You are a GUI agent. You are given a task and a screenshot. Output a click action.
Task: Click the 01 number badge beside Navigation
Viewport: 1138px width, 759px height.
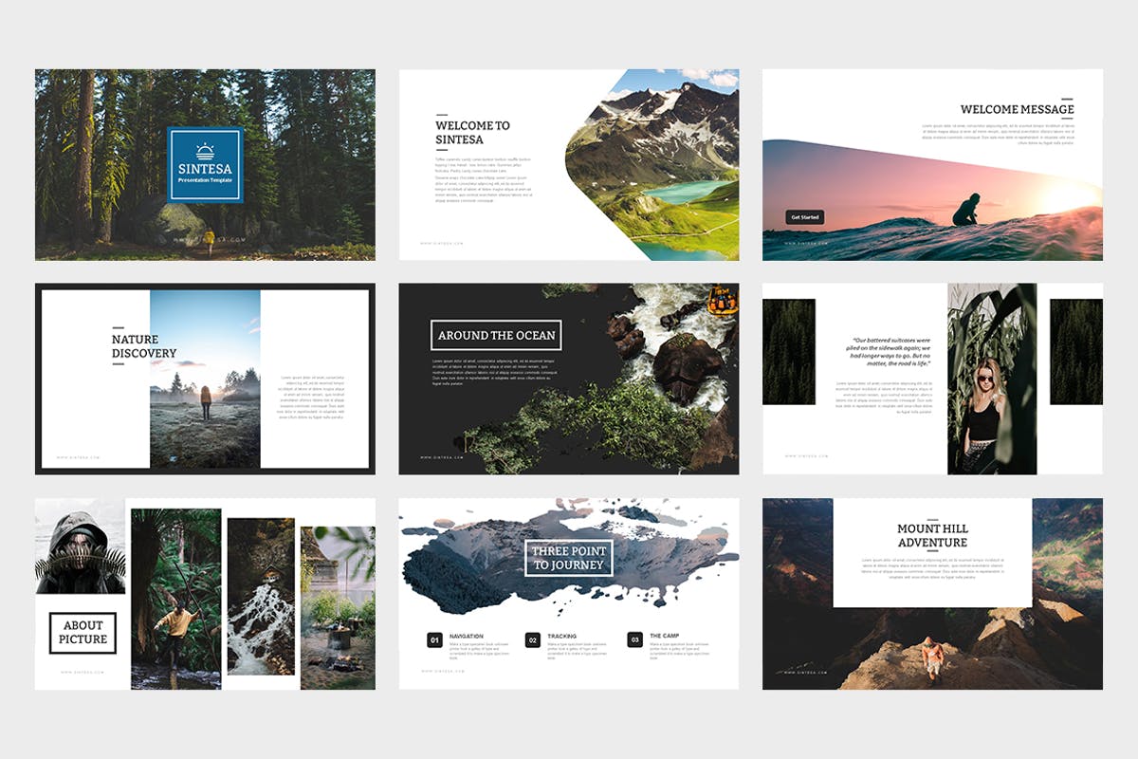(x=434, y=640)
